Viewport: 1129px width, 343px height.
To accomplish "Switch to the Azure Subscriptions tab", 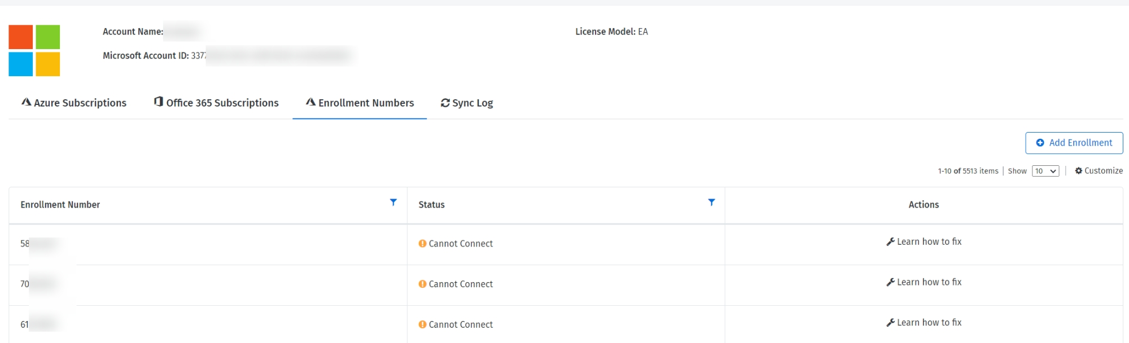I will pyautogui.click(x=74, y=103).
